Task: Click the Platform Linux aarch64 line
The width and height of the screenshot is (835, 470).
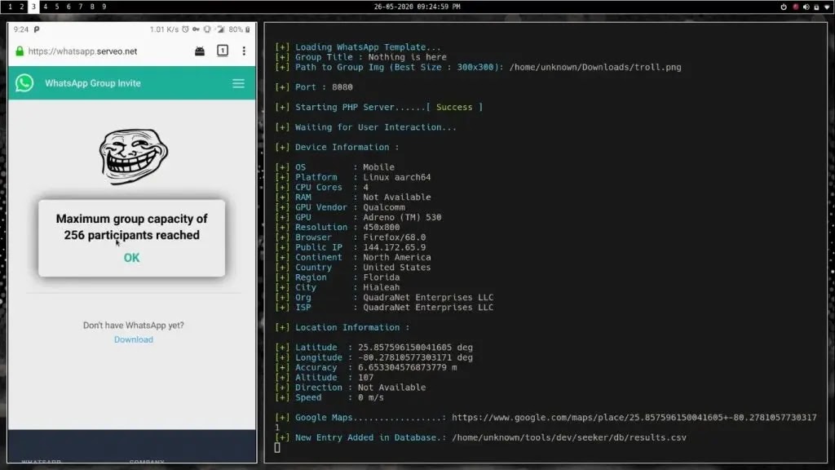Action: pyautogui.click(x=352, y=177)
